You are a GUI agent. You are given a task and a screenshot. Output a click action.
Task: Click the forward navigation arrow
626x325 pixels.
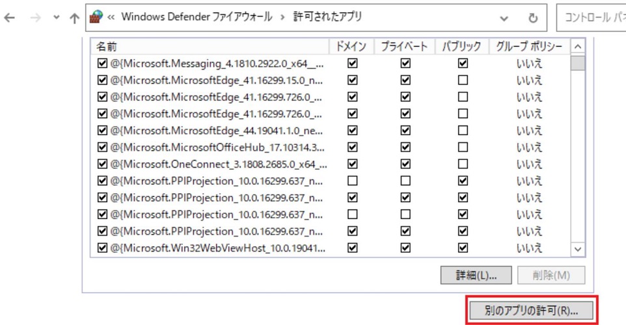pyautogui.click(x=36, y=18)
